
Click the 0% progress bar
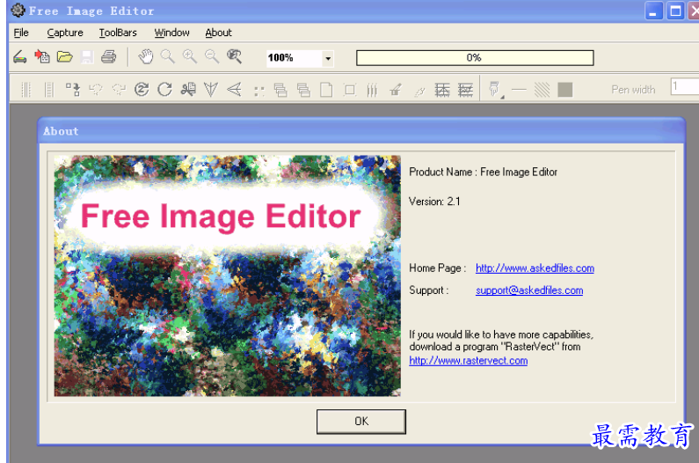tap(475, 57)
